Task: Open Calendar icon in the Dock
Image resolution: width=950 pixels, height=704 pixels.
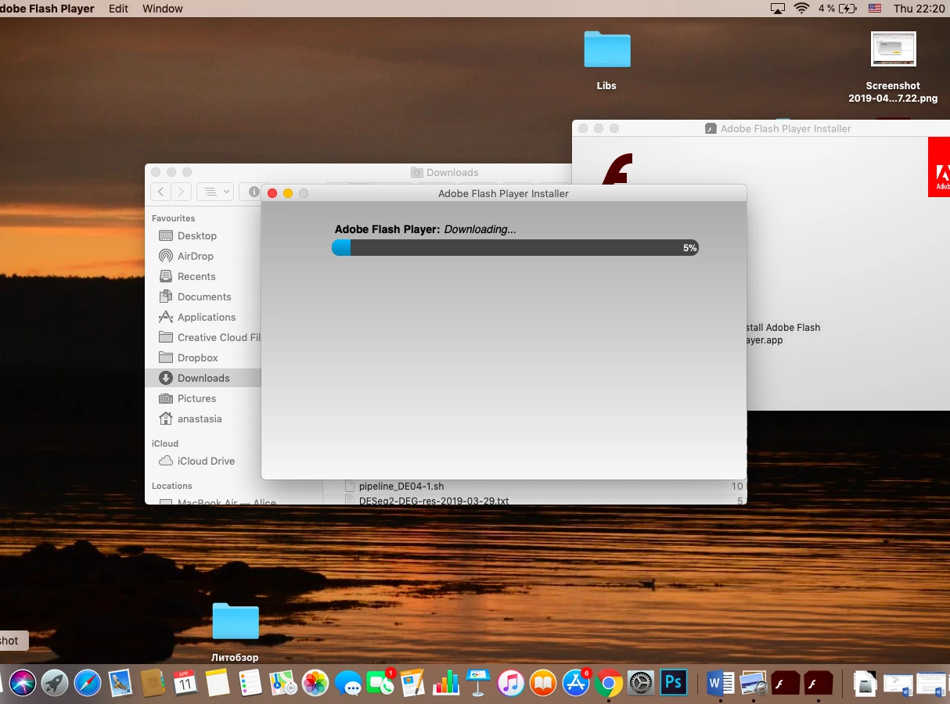Action: [x=185, y=683]
